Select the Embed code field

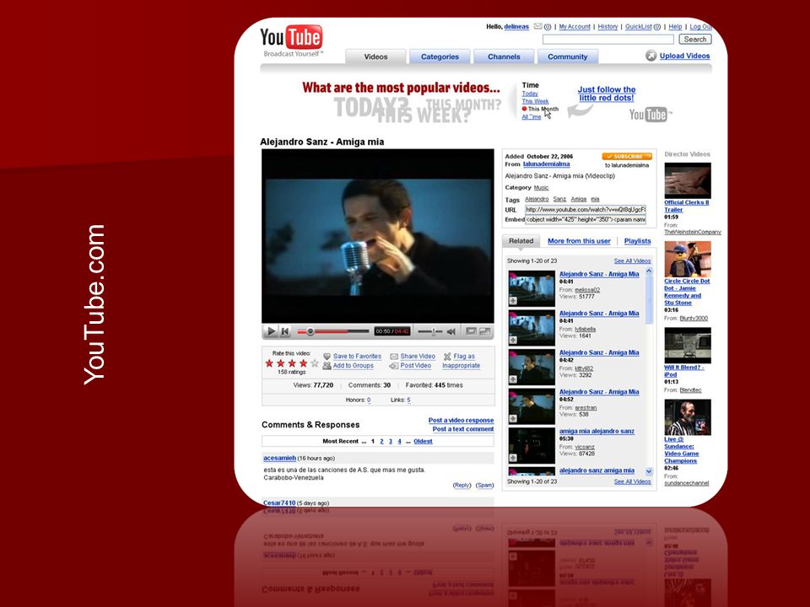(x=586, y=219)
